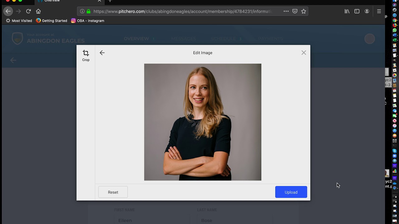Click the back arrow below the club logo
399x224 pixels.
coord(13,60)
